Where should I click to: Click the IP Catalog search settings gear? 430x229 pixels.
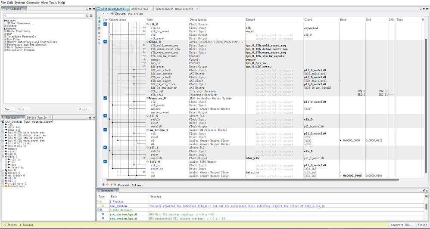click(90, 15)
